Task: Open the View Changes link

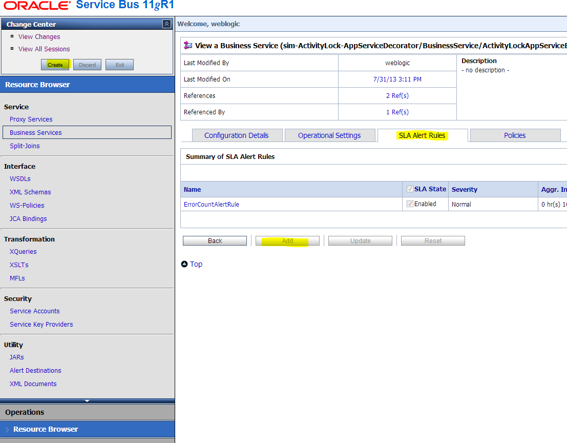Action: [x=39, y=36]
